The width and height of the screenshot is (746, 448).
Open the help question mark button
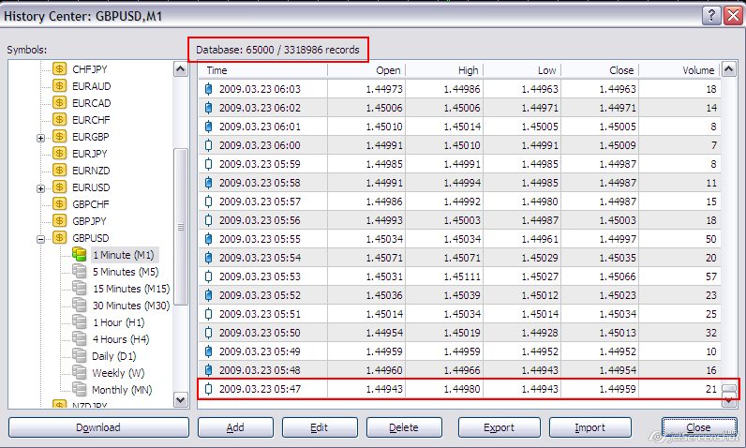point(711,16)
